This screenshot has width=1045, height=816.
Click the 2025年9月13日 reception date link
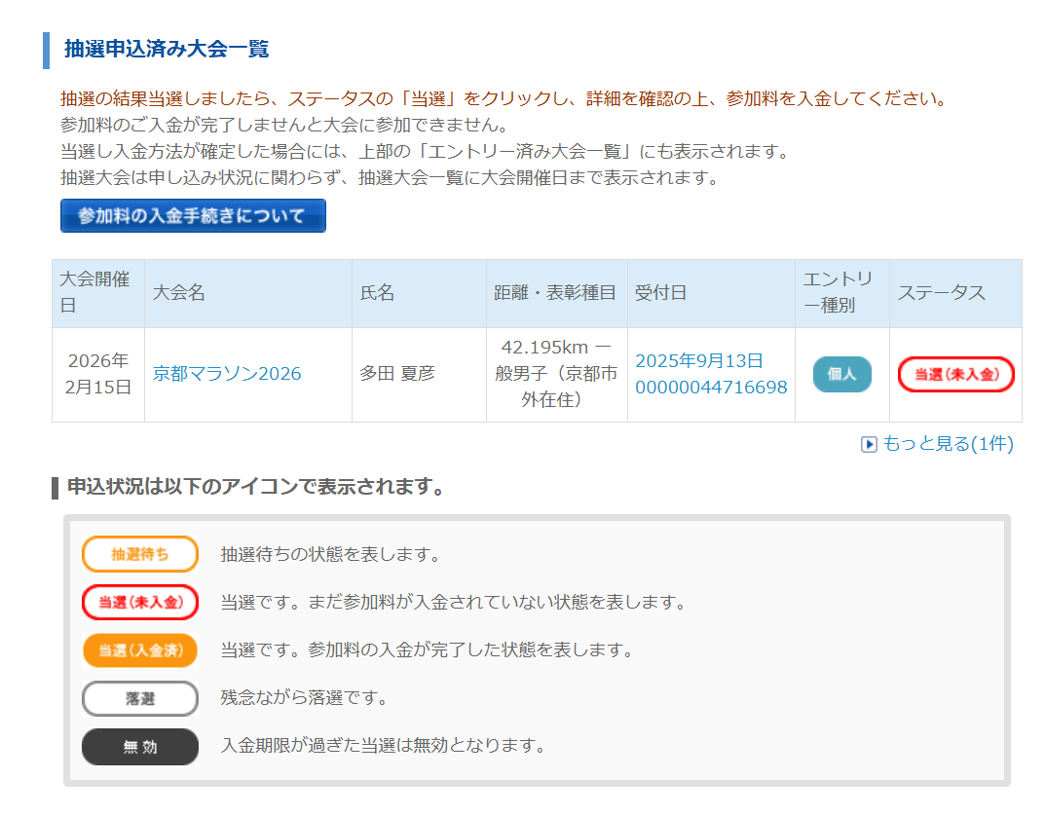coord(698,361)
